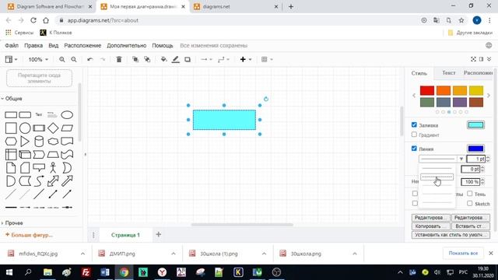Open the table insert dropdown

267,59
